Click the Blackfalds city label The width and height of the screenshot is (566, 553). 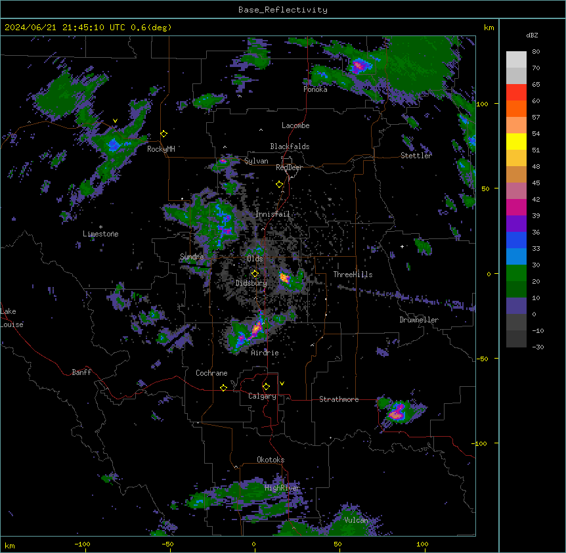[290, 146]
